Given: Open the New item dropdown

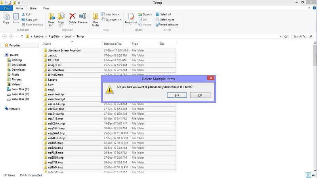Looking at the screenshot, I should tap(110, 14).
